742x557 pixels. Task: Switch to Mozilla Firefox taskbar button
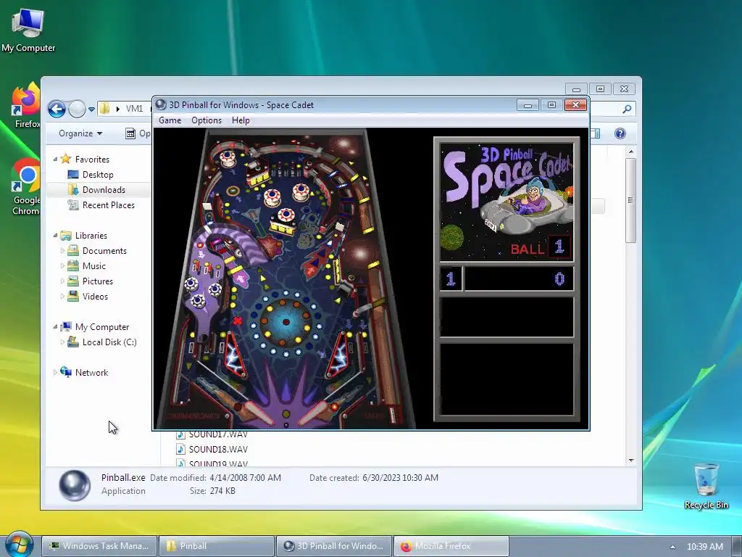point(451,546)
